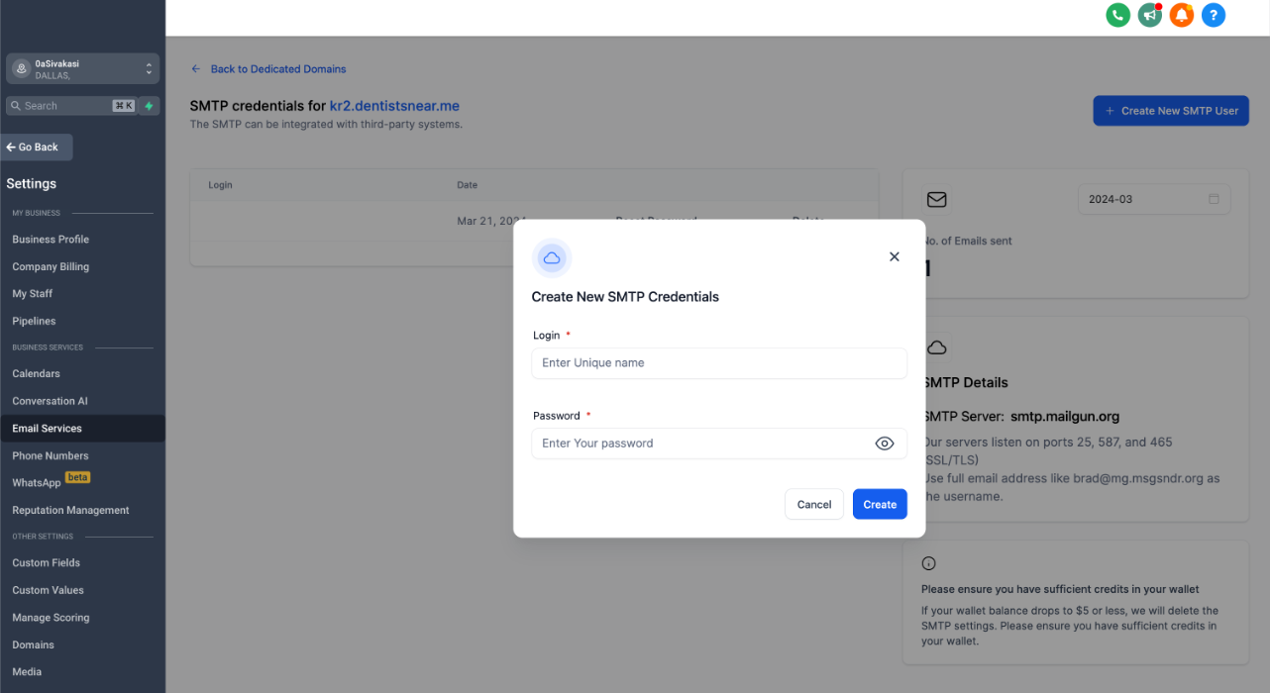
Task: Click the smtp.mailgun.org server text
Action: tap(1065, 417)
